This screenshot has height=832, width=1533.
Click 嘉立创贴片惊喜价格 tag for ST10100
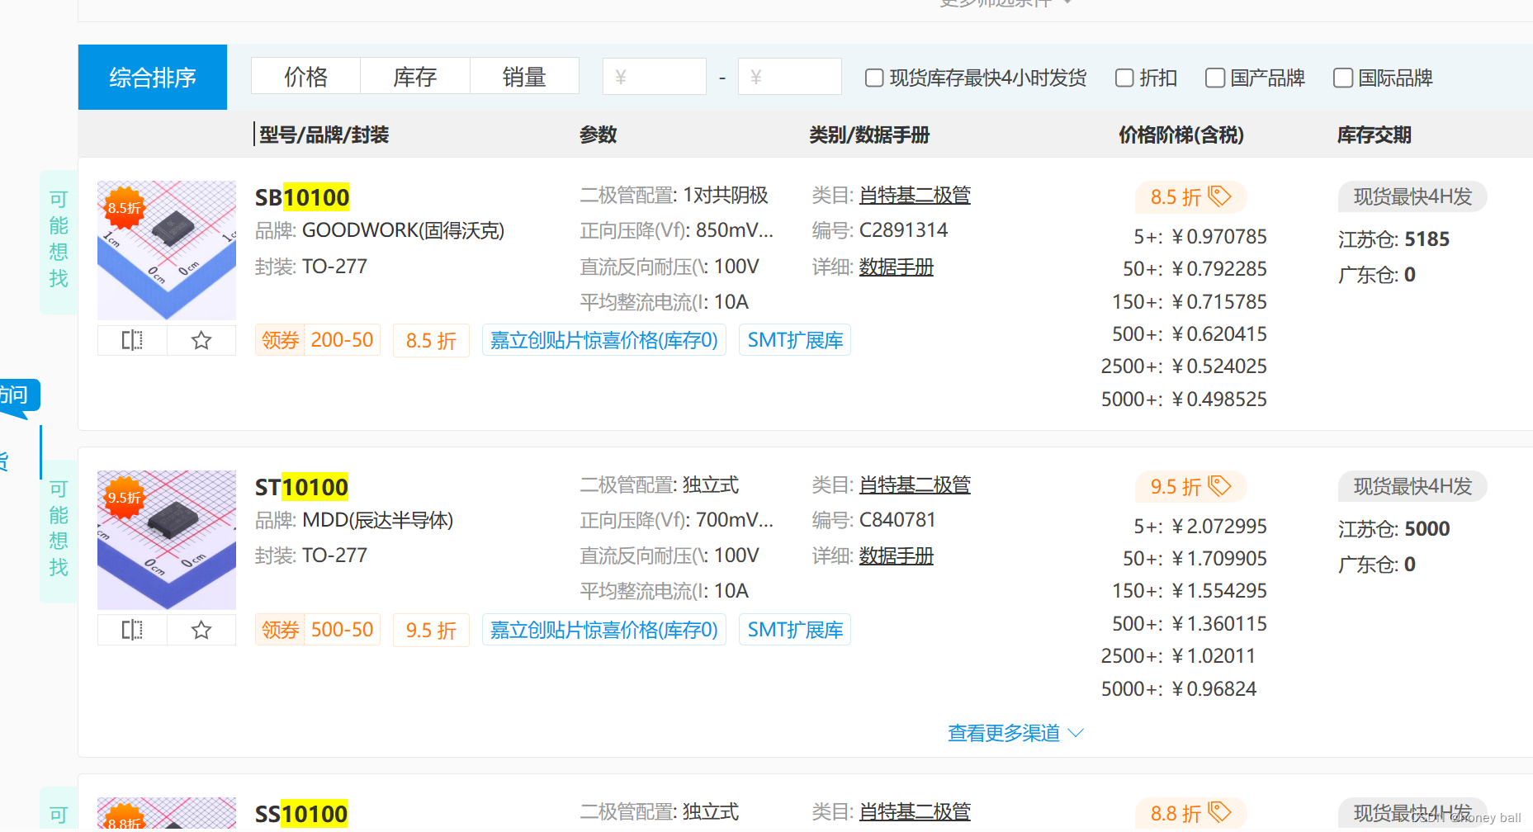(x=604, y=630)
